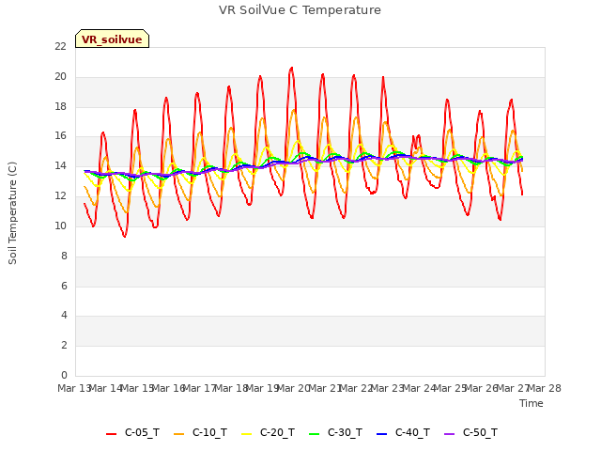Screen dimensions: 601x451
Task: Toggle the C-30_T legend label
Action: [345, 432]
